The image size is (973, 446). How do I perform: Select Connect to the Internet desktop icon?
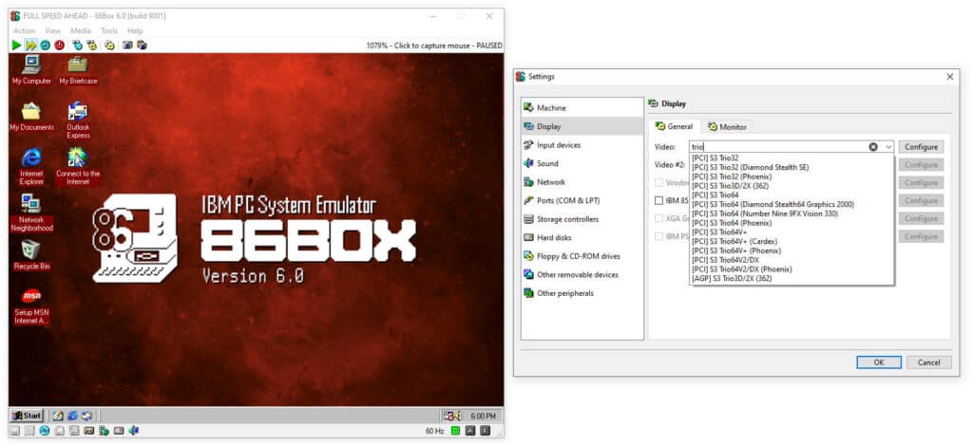click(x=78, y=167)
